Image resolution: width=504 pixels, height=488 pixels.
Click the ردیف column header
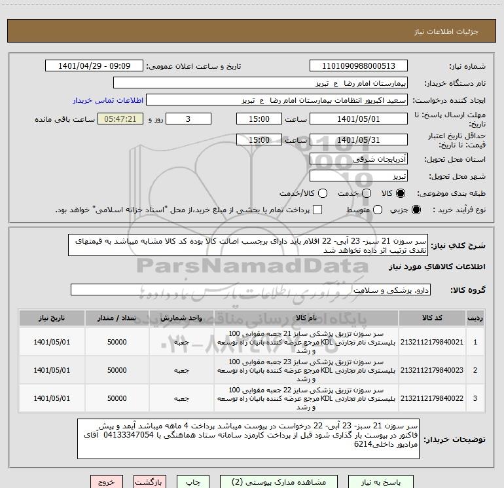[x=475, y=318]
